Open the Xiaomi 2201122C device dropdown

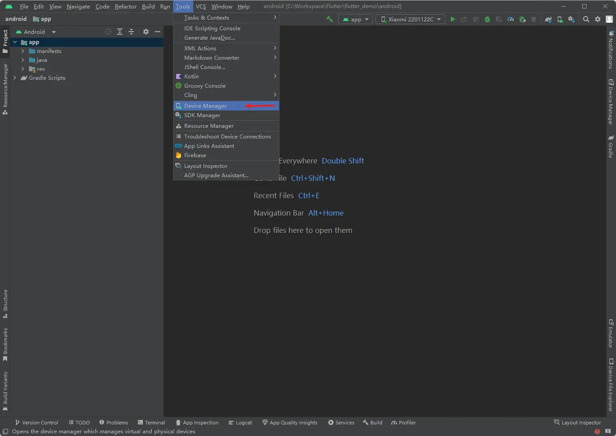411,19
